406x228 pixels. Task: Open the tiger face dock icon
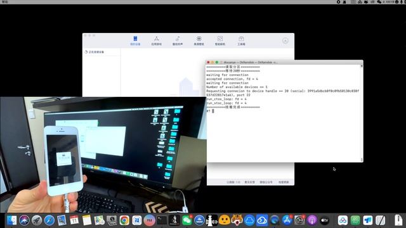click(x=237, y=220)
